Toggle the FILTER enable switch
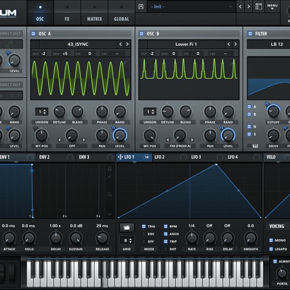The width and height of the screenshot is (290, 290). point(250,34)
